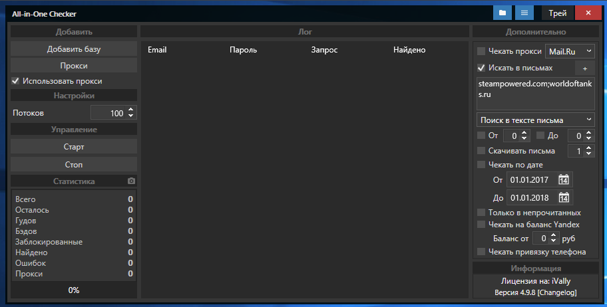Screen dimensions: 607x307
Task: Open the hamburger menu icon
Action: pos(524,13)
